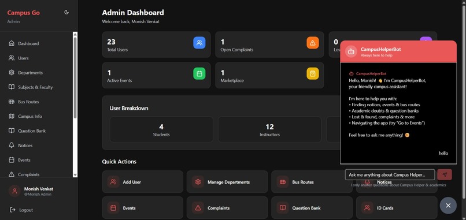Click the '@Monish Admin' username text
This screenshot has width=466, height=220.
38,194
